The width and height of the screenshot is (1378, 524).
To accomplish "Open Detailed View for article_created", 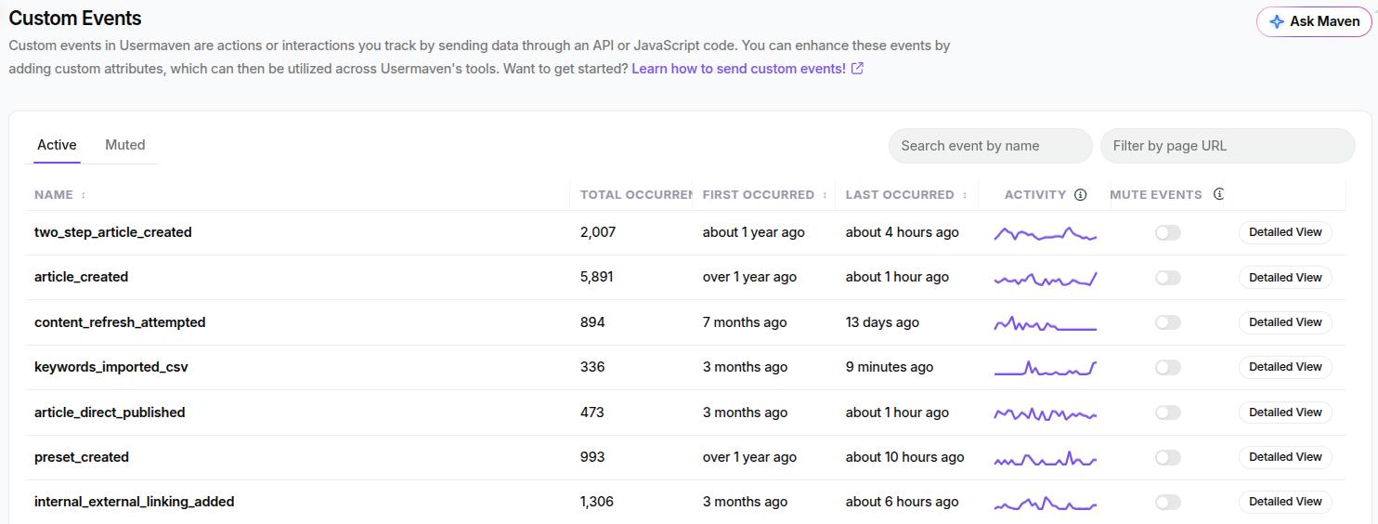I will [x=1285, y=278].
